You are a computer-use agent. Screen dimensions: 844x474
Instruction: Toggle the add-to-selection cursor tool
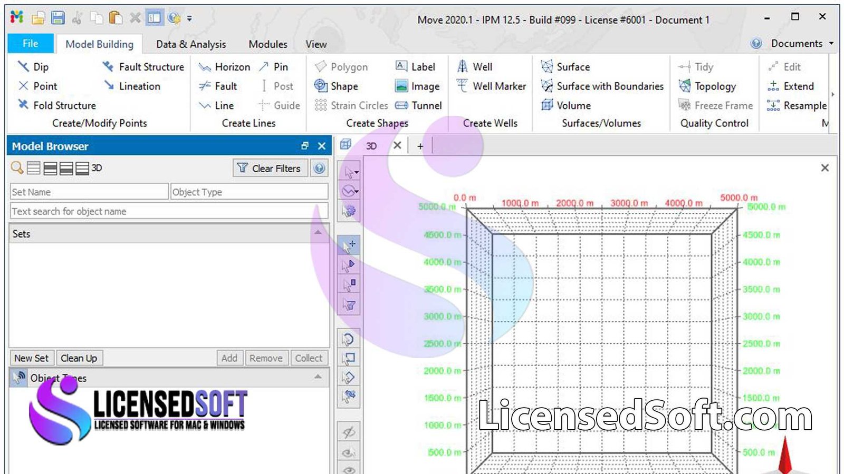pyautogui.click(x=349, y=245)
